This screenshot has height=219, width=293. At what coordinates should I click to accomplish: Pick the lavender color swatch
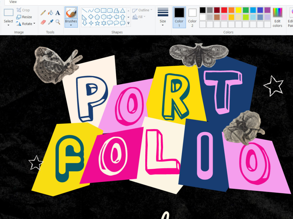pos(268,17)
